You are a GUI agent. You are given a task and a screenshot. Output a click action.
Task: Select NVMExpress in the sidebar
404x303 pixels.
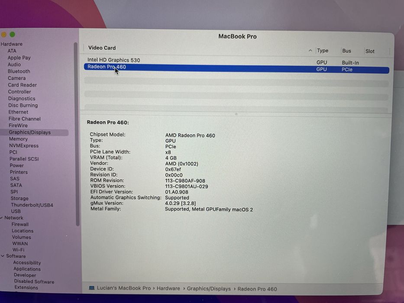[24, 145]
